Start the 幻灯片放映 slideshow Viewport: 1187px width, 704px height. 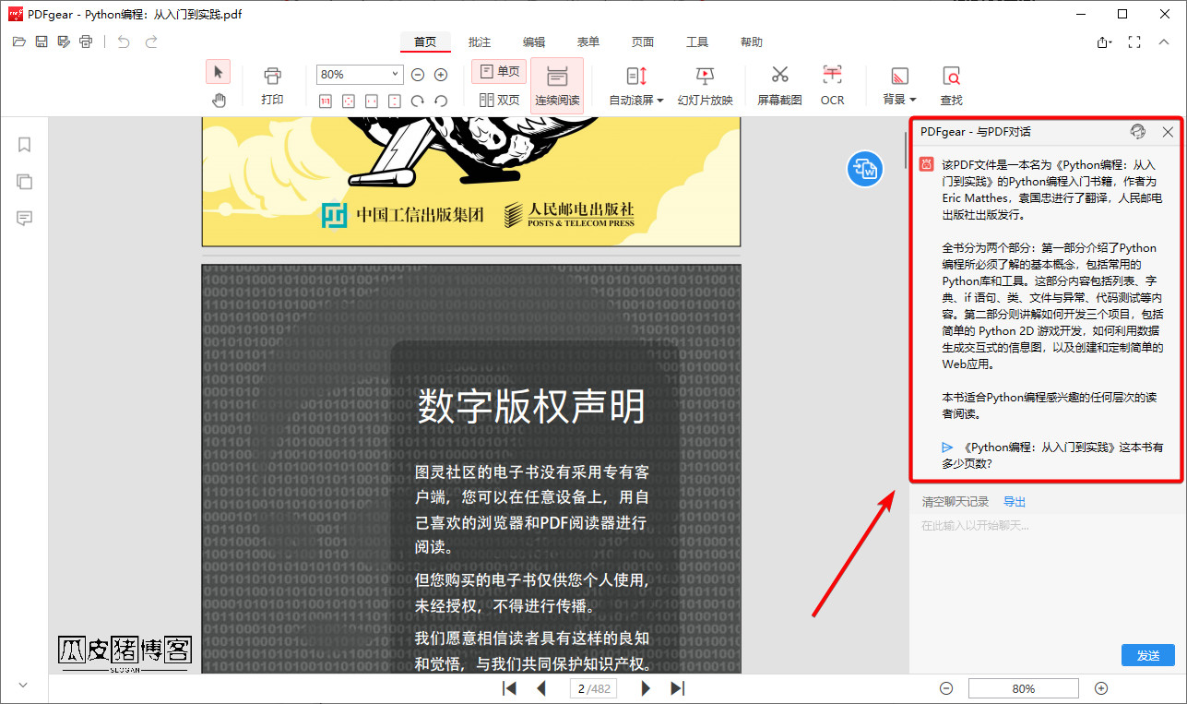705,86
